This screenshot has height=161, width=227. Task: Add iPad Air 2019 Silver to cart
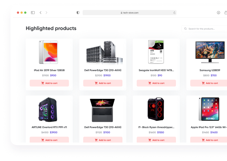coord(49,83)
